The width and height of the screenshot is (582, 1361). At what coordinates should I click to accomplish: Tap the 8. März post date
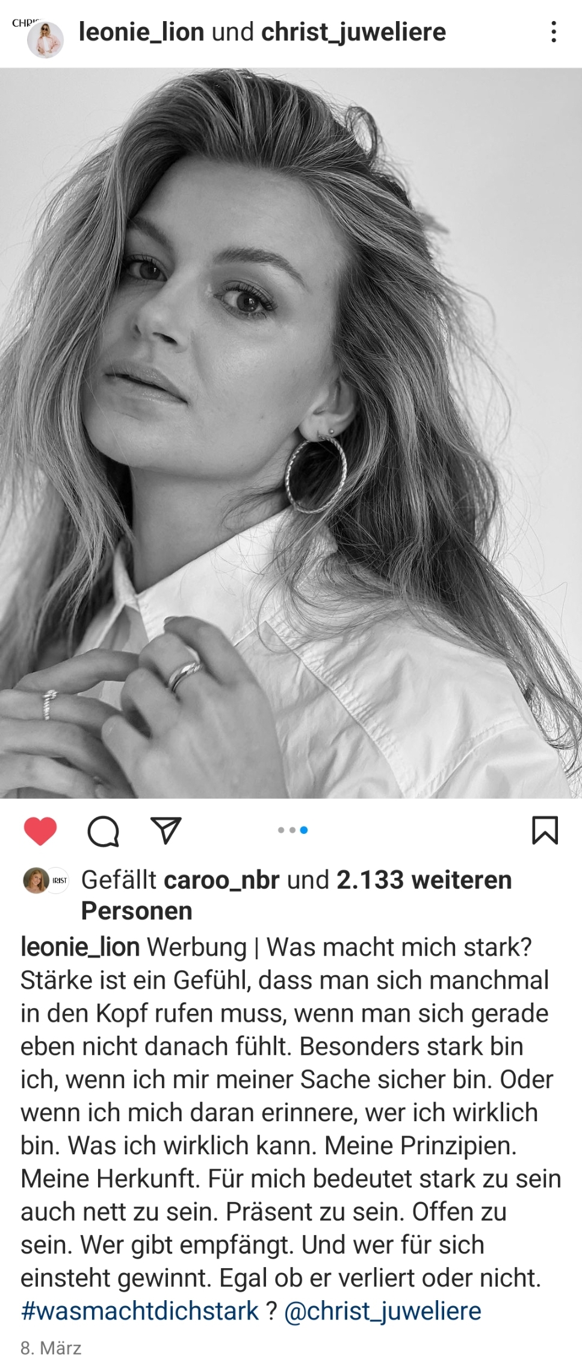(x=51, y=1347)
